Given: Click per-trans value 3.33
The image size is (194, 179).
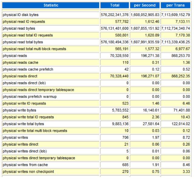Looking at the screenshot, I should tap(186, 172).
